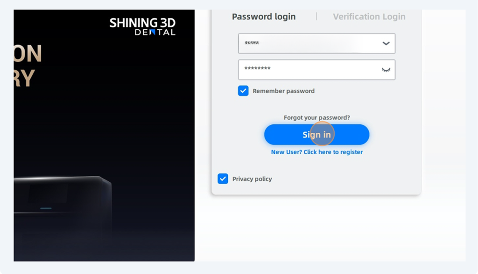Click the blue indicator light on the printer
This screenshot has width=478, height=274.
coord(46,208)
